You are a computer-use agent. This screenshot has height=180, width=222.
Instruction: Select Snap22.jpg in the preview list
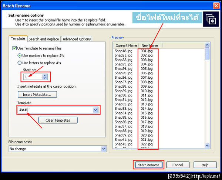click(x=124, y=60)
